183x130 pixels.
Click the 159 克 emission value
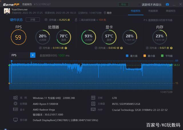point(102,20)
